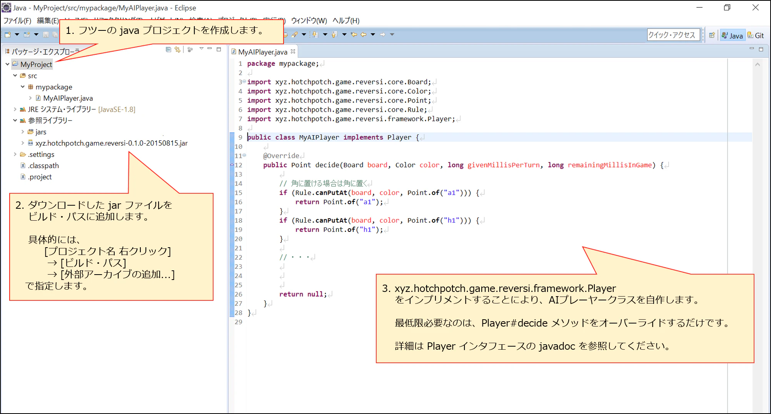The height and width of the screenshot is (414, 771).
Task: Open the Next Annotation dropdown arrow
Action: click(x=325, y=35)
